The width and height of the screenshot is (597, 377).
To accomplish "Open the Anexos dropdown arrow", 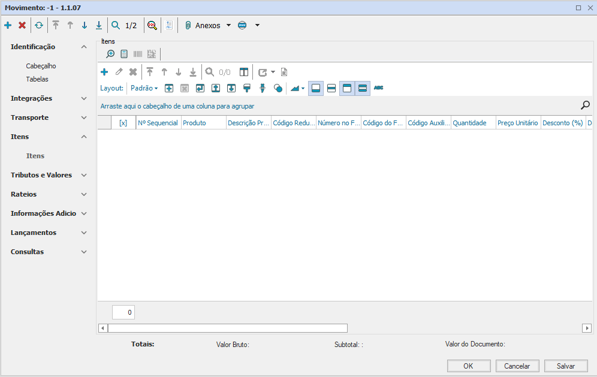I will point(228,26).
